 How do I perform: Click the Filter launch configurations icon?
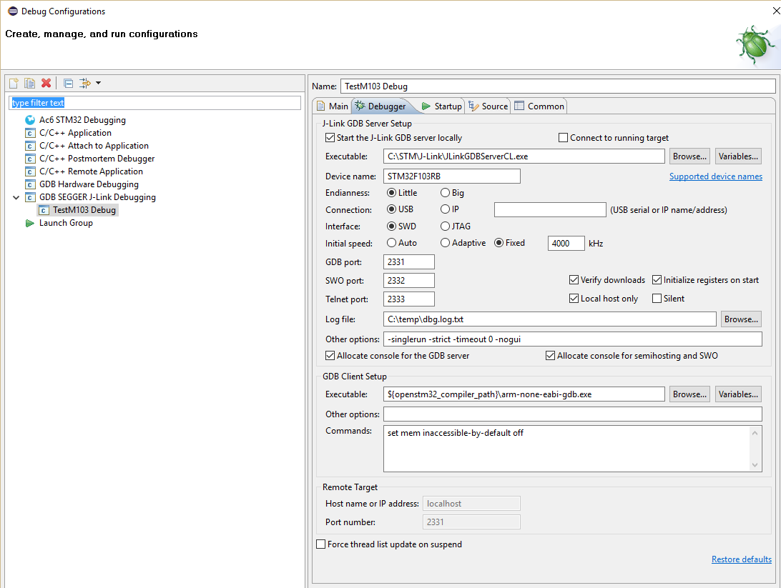(85, 83)
